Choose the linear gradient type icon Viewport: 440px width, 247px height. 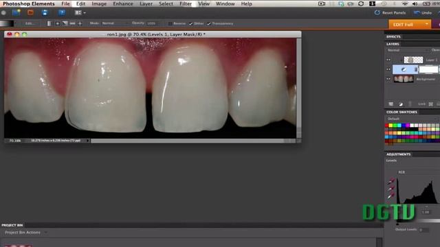[x=49, y=23]
